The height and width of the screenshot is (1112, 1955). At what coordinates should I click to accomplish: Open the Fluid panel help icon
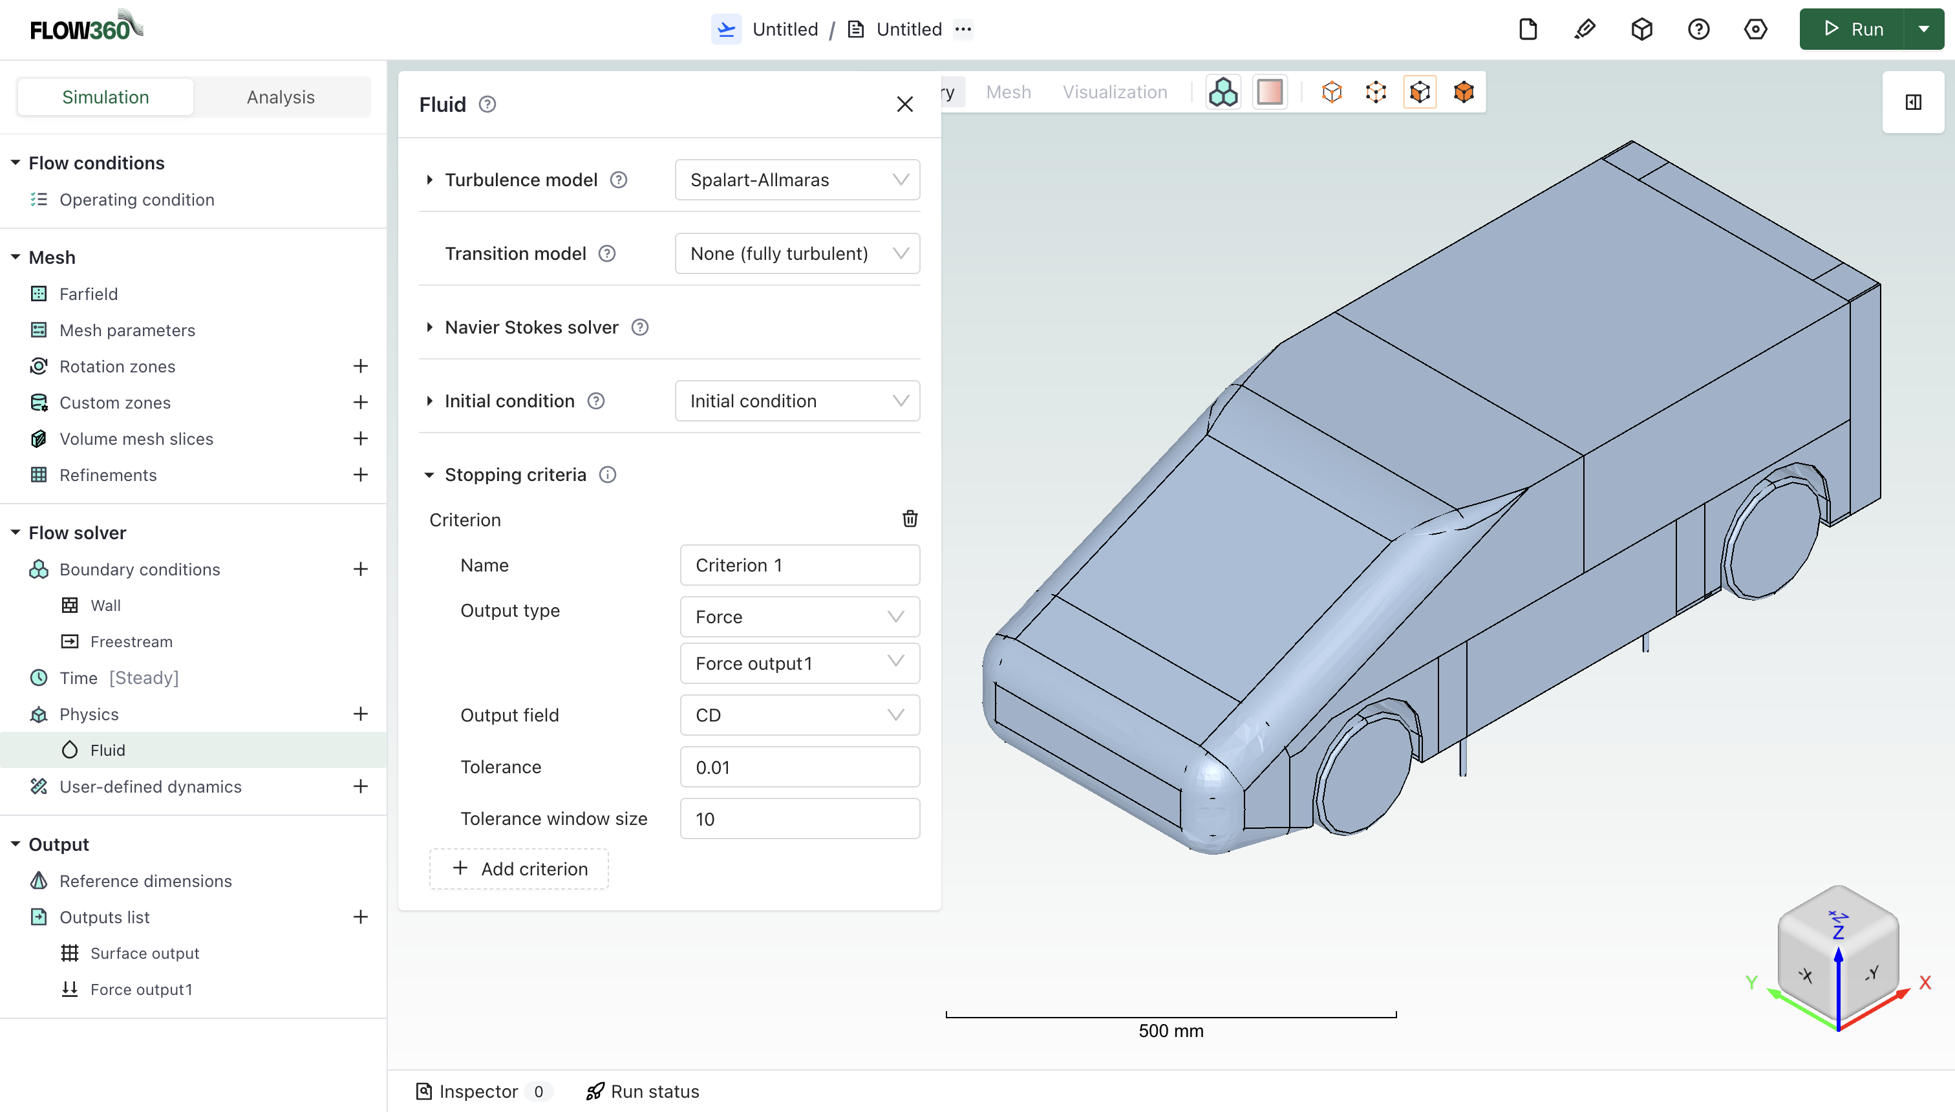pyautogui.click(x=487, y=105)
